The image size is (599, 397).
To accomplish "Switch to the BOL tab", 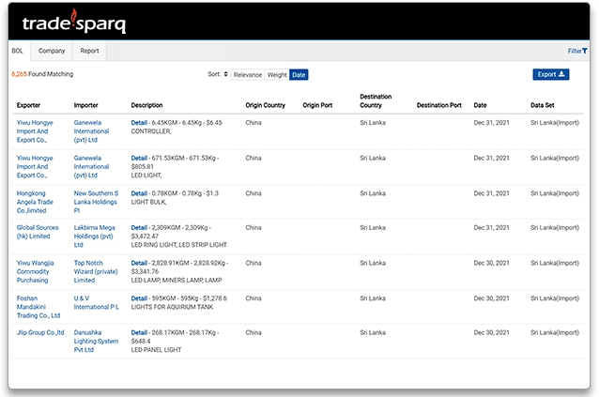I will [x=18, y=51].
